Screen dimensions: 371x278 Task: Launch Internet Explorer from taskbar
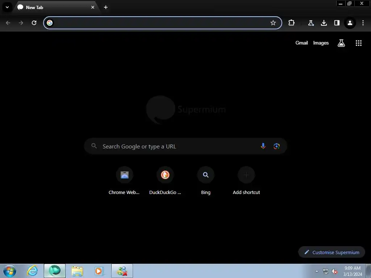point(32,271)
